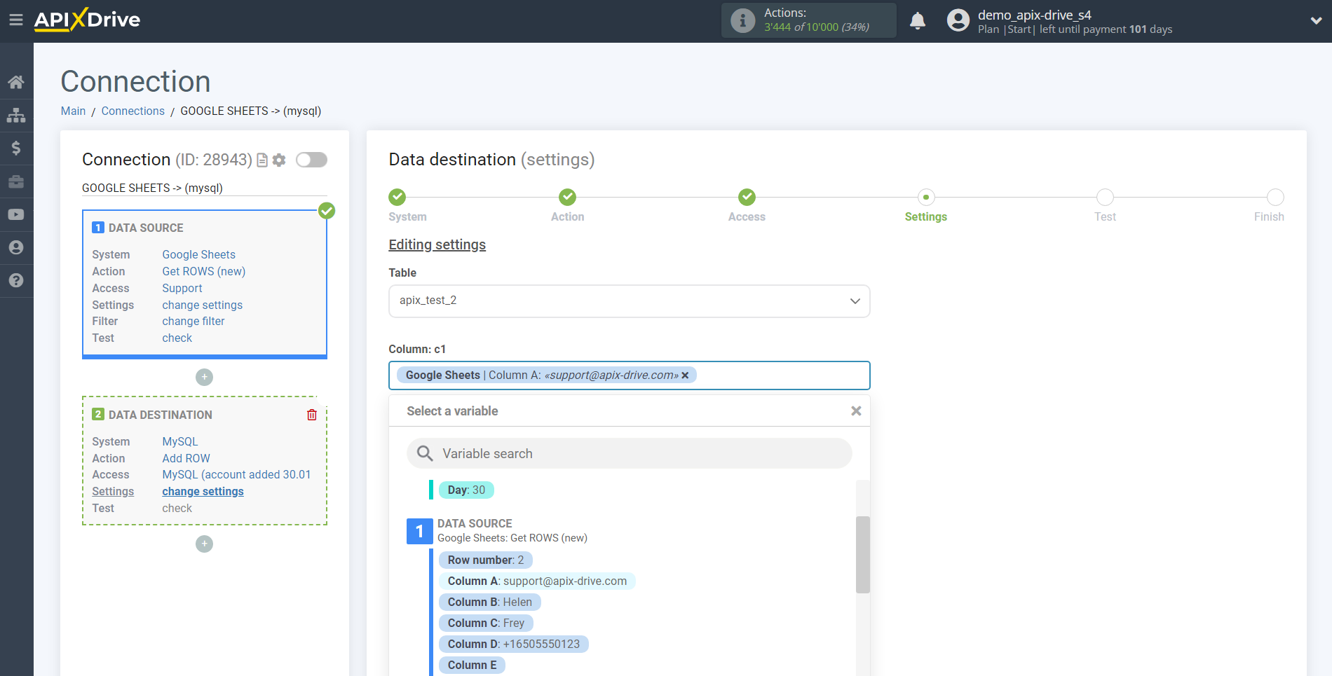Open the help question mark icon
The width and height of the screenshot is (1332, 676).
tap(16, 280)
